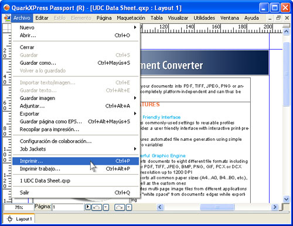
Task: Open redo history dropdown arrow
Action: point(129,207)
